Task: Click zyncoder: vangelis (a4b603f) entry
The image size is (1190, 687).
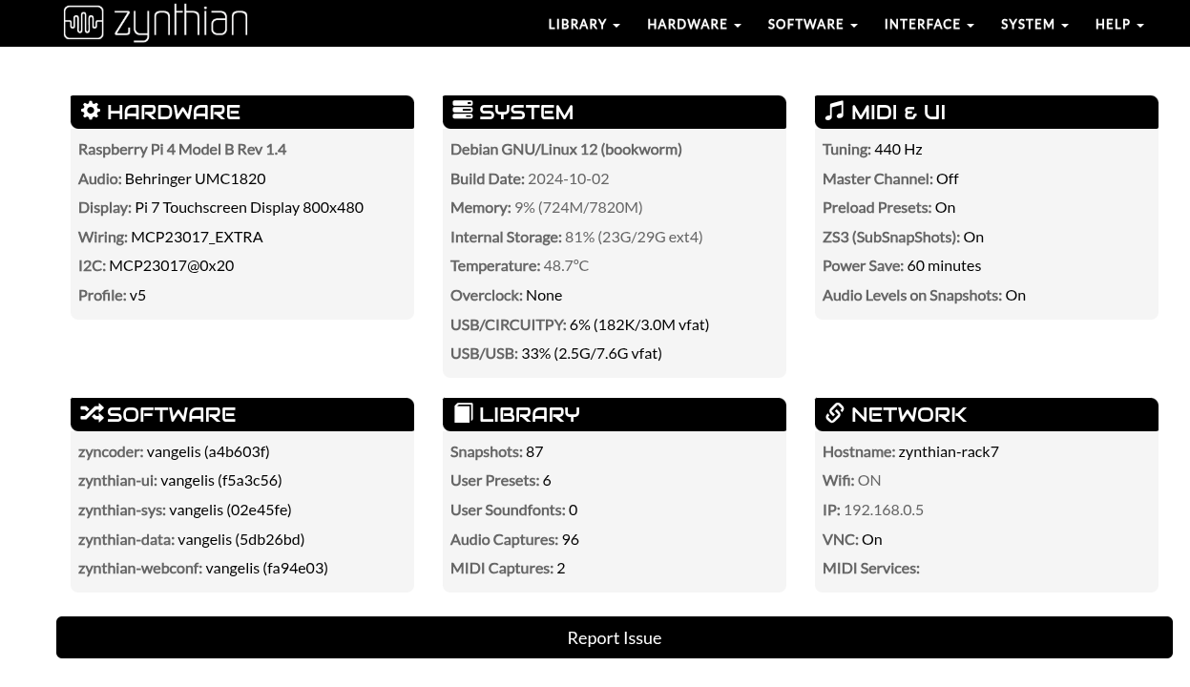Action: 174,451
